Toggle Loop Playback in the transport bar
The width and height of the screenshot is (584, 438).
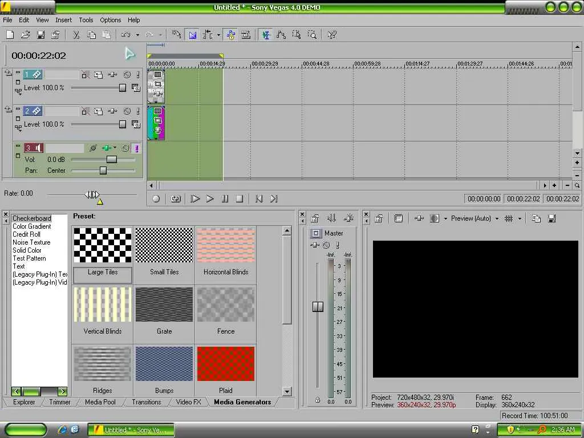[x=176, y=198]
